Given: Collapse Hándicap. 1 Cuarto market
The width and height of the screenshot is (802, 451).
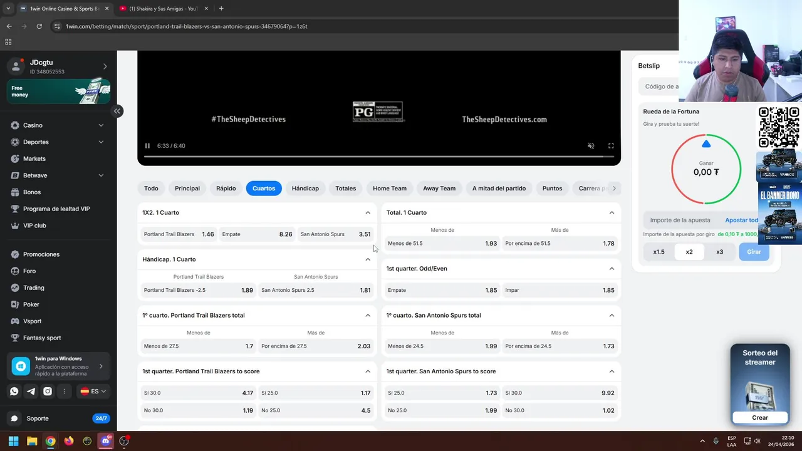Looking at the screenshot, I should (x=368, y=259).
